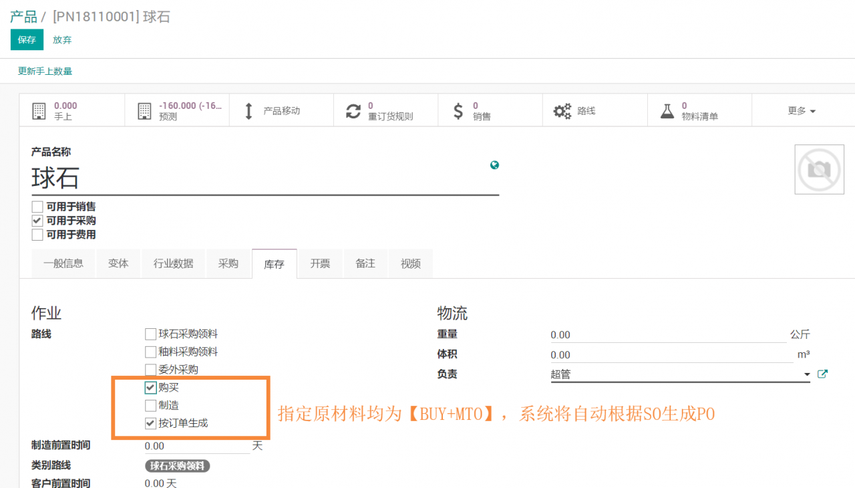Switch to the 变体 tab
The height and width of the screenshot is (488, 855).
(x=118, y=263)
